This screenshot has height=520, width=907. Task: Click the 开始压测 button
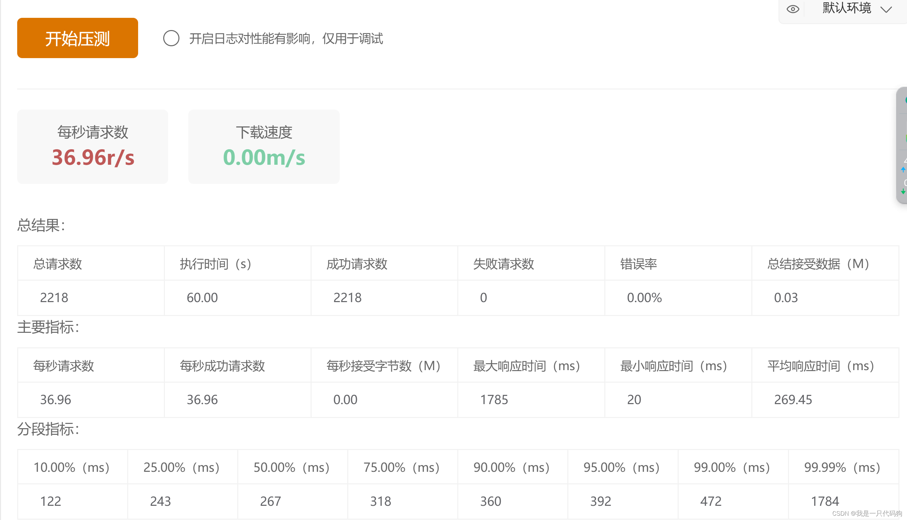point(78,38)
